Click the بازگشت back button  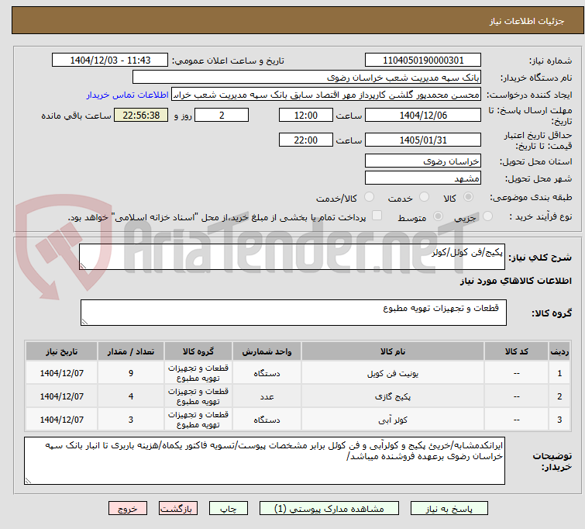(178, 509)
